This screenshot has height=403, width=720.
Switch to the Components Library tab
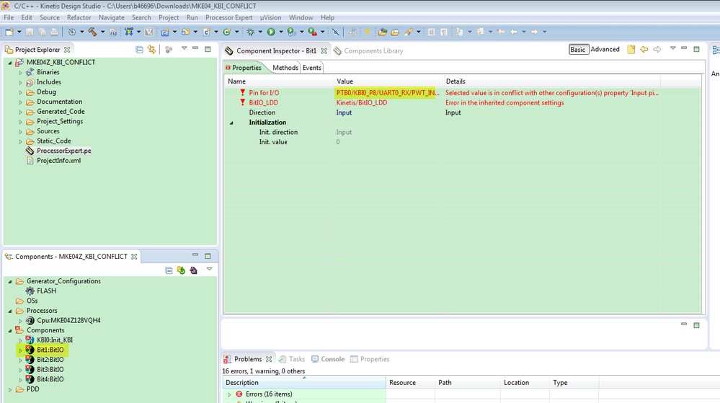pos(368,51)
